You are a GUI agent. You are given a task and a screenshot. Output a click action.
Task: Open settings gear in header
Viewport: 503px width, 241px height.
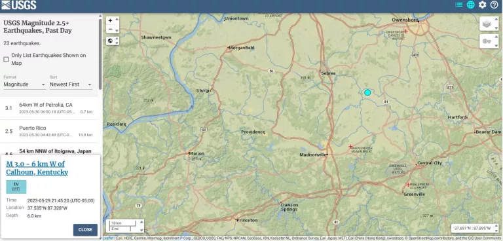(x=482, y=5)
